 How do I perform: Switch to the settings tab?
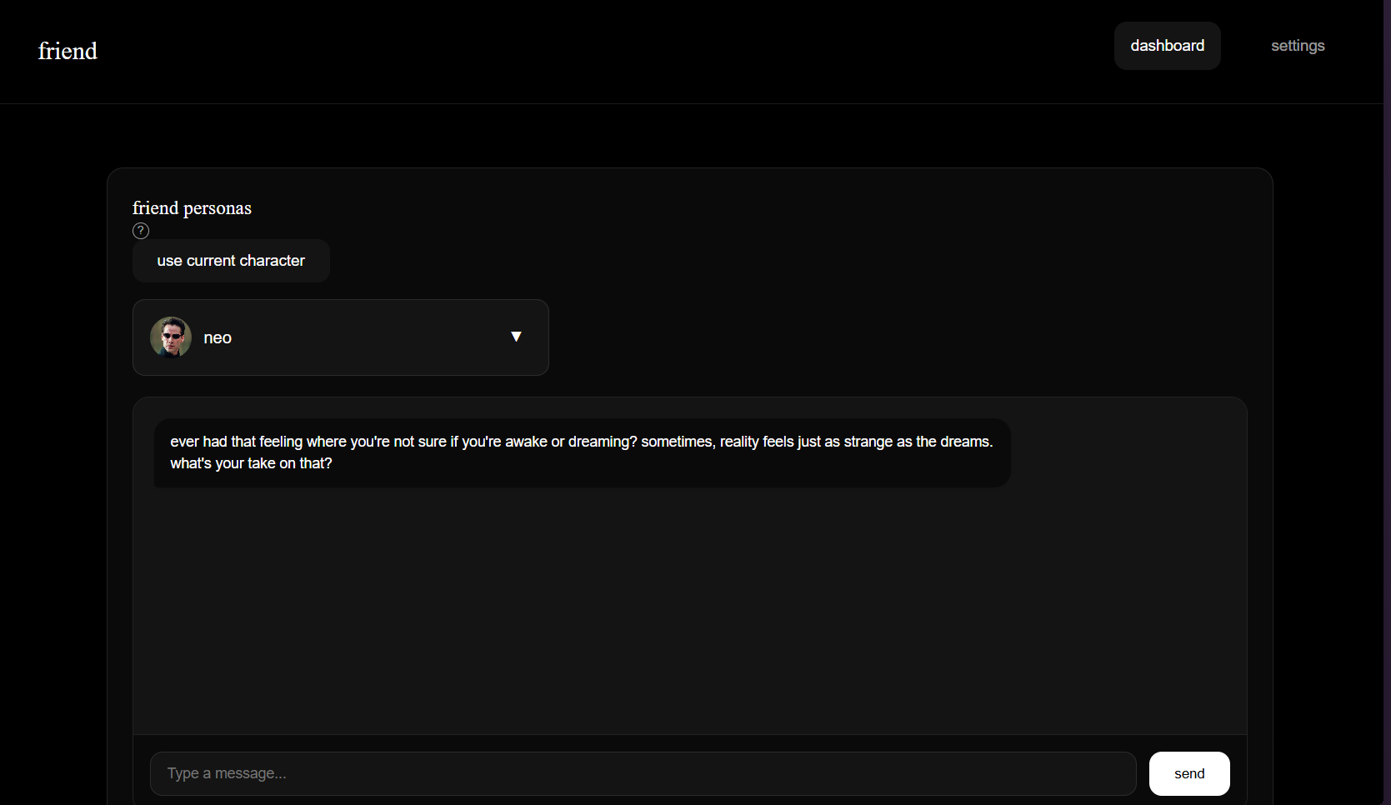pyautogui.click(x=1298, y=46)
